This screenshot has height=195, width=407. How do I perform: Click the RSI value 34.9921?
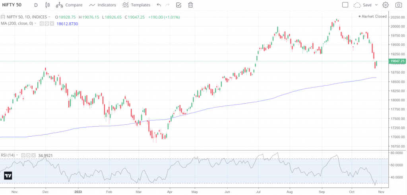tap(45, 155)
